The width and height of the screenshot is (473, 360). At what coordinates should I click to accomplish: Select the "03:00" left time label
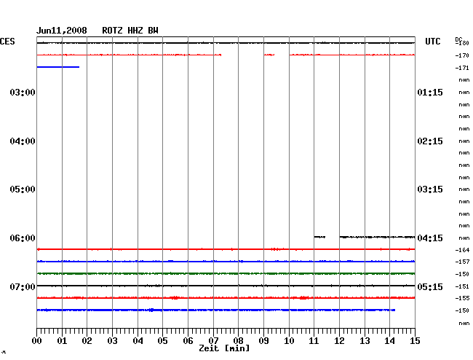coord(23,92)
